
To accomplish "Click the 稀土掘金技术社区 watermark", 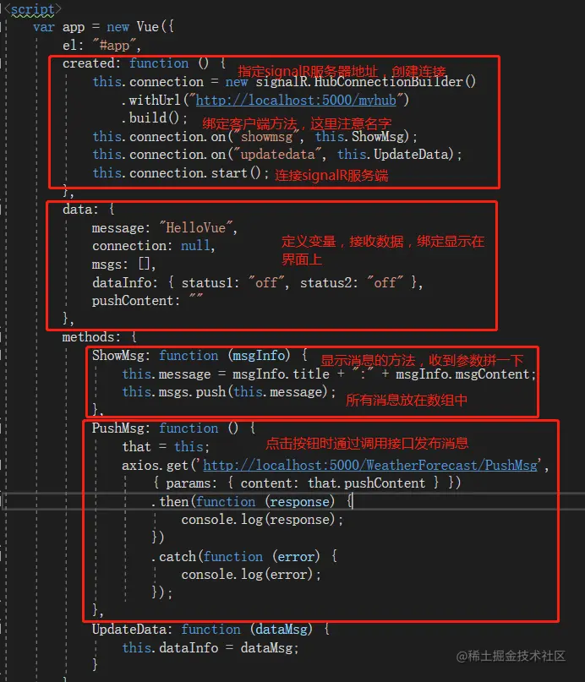I will pos(511,656).
